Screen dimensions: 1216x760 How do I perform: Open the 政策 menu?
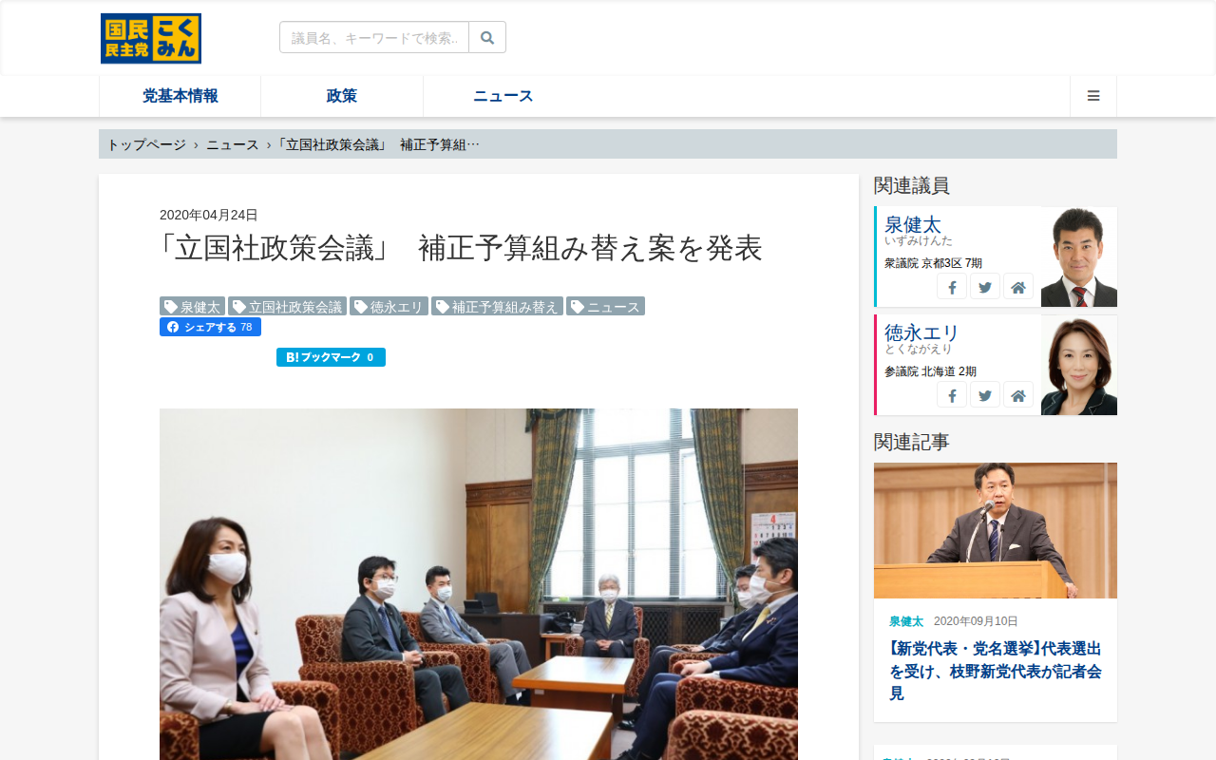tap(342, 96)
